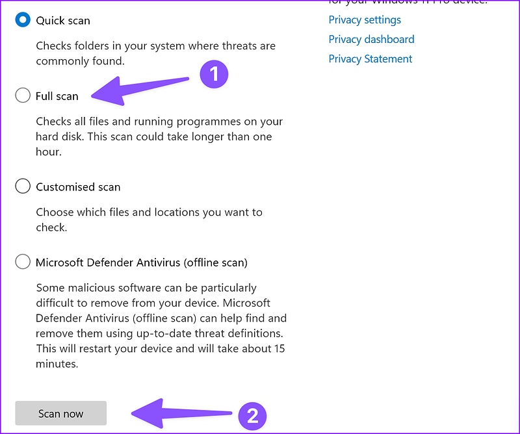Viewport: 520px width, 434px height.
Task: Click the Customised scan description about files and locations
Action: pos(149,220)
